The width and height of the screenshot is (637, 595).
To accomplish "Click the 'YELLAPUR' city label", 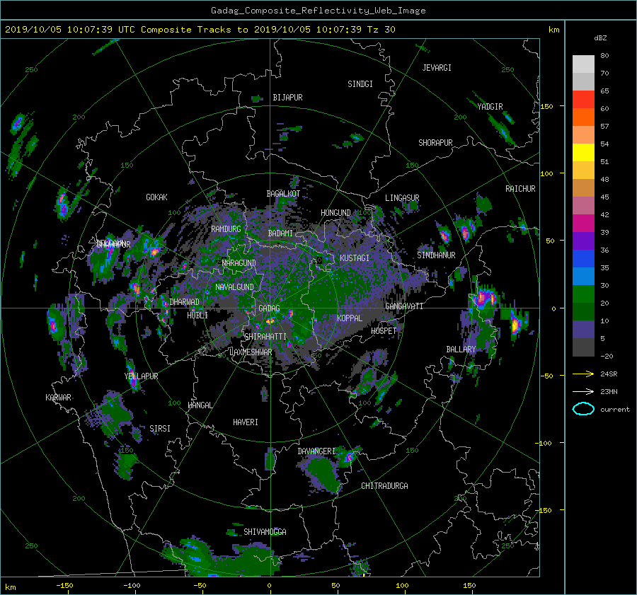I will pos(141,376).
